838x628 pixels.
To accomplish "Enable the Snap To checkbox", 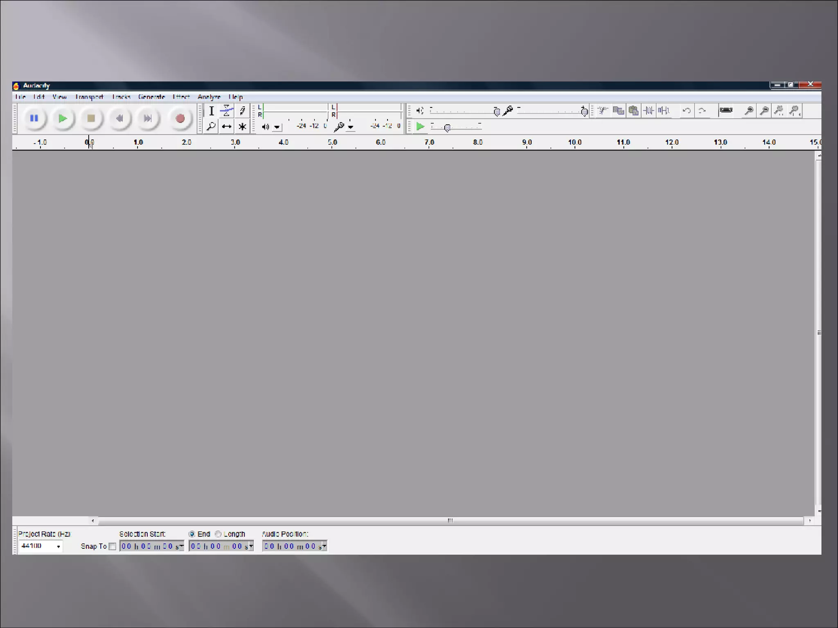I will pyautogui.click(x=112, y=546).
